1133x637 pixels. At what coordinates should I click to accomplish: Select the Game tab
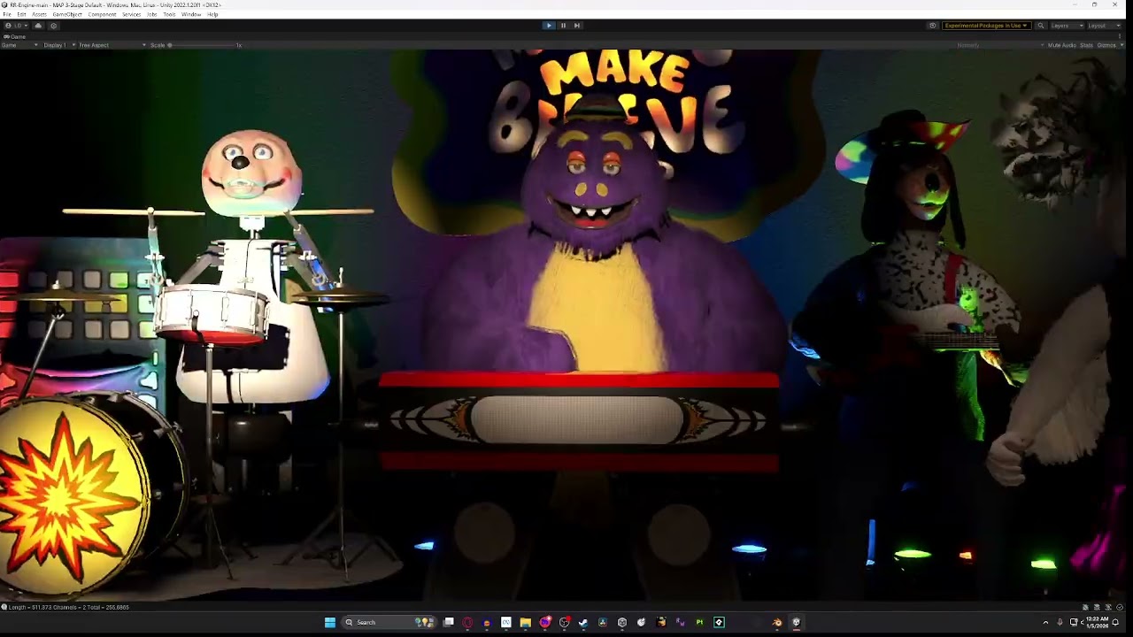[16, 36]
